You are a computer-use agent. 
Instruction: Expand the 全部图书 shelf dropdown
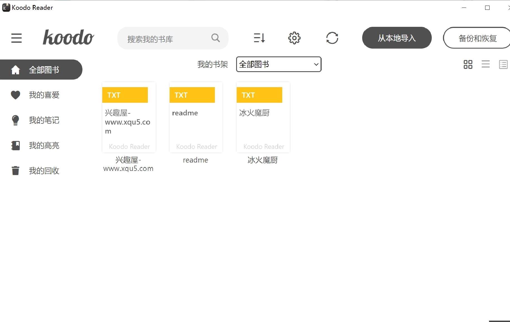(x=279, y=64)
